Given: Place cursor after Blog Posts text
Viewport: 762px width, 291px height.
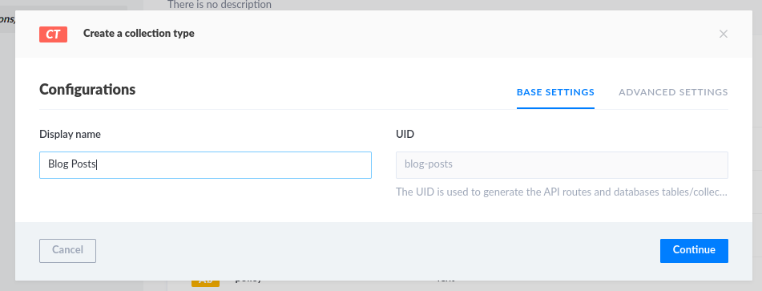Looking at the screenshot, I should [97, 164].
